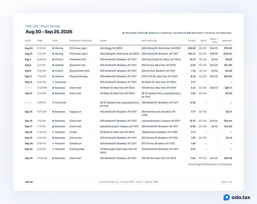Click amount $53.64
This screenshot has width=257, height=204.
(x=228, y=121)
